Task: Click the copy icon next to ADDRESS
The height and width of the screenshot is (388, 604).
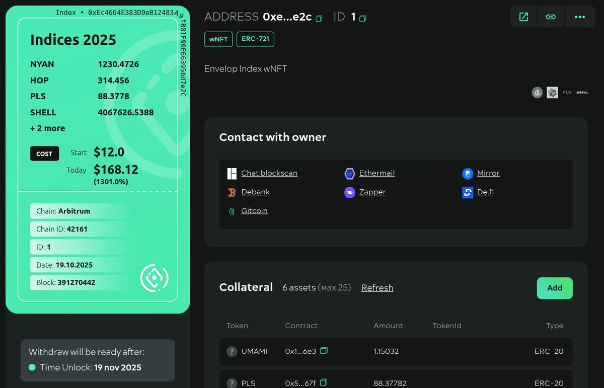Action: point(319,17)
